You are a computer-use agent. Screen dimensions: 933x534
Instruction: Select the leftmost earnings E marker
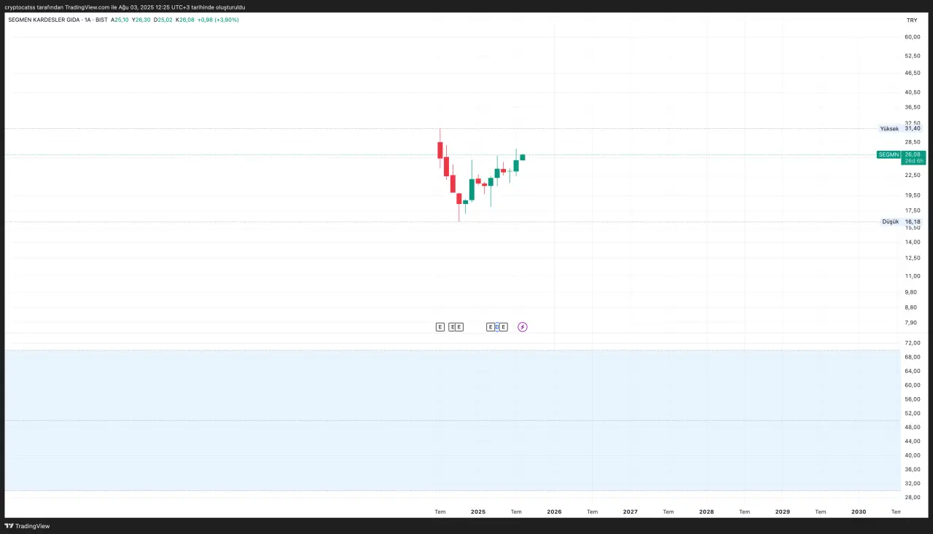[440, 327]
